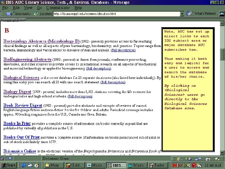The height and width of the screenshot is (169, 225).
Task: Click the Bookmarks label in toolbar
Action: coord(23,14)
